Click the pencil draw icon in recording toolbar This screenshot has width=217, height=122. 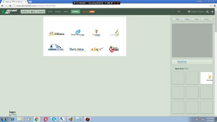coord(112,3)
